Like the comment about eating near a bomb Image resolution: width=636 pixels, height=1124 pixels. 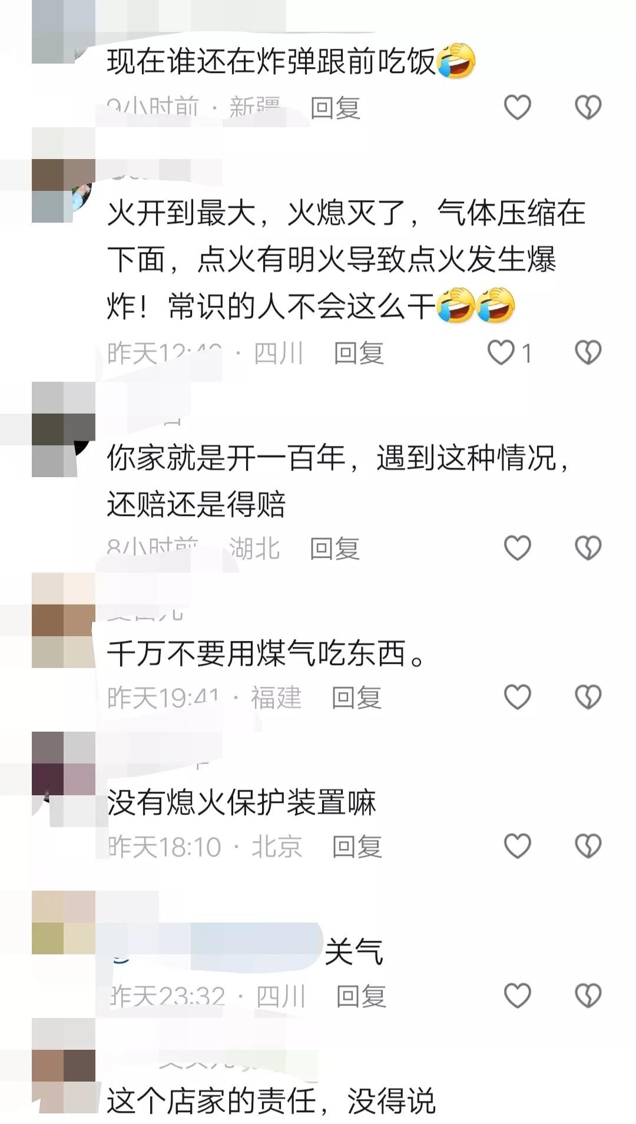pyautogui.click(x=518, y=107)
